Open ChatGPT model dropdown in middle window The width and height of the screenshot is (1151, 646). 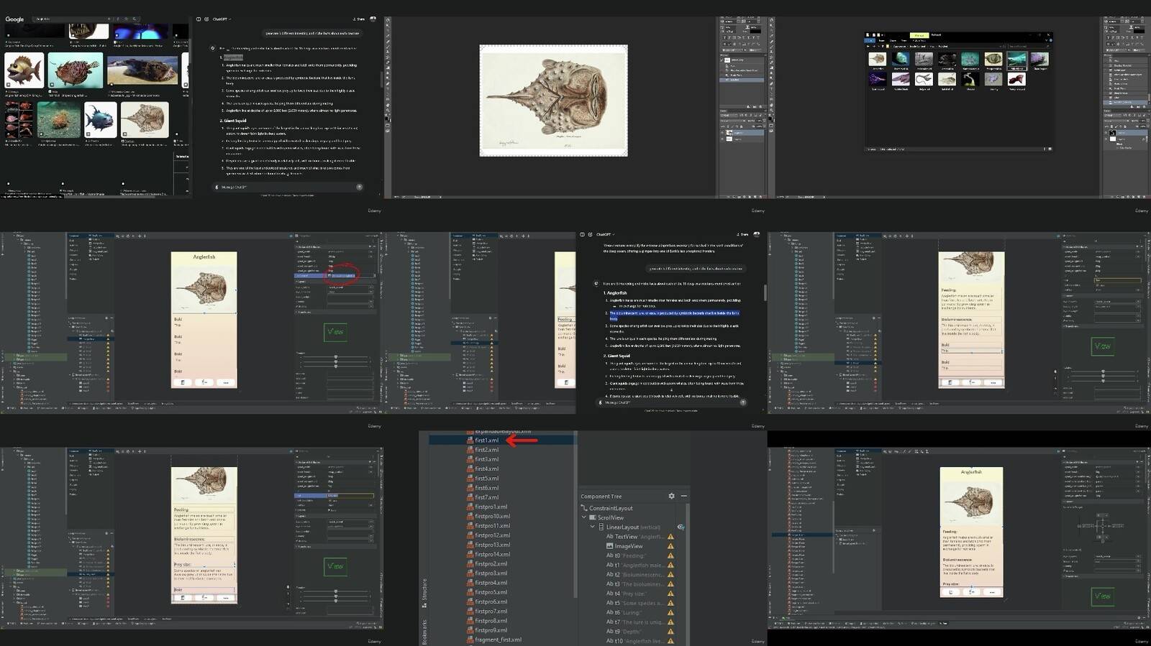[x=605, y=234]
